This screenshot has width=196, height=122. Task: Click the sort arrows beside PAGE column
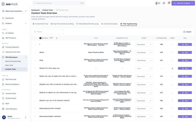(57, 38)
